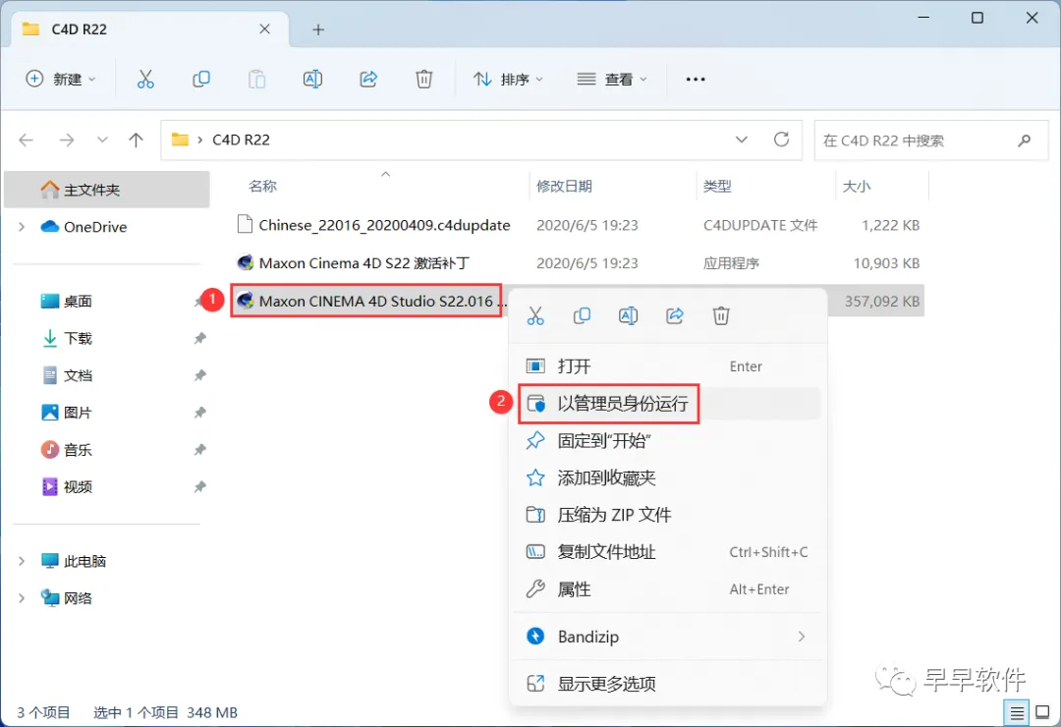This screenshot has height=727, width=1061.
Task: Click the Rename icon in the context menu
Action: click(x=628, y=315)
